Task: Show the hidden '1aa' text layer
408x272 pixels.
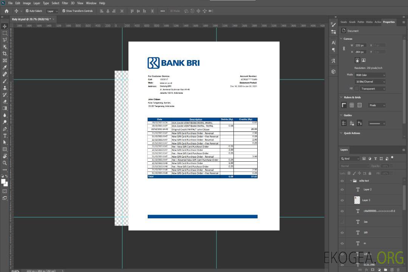Action: pos(342,222)
